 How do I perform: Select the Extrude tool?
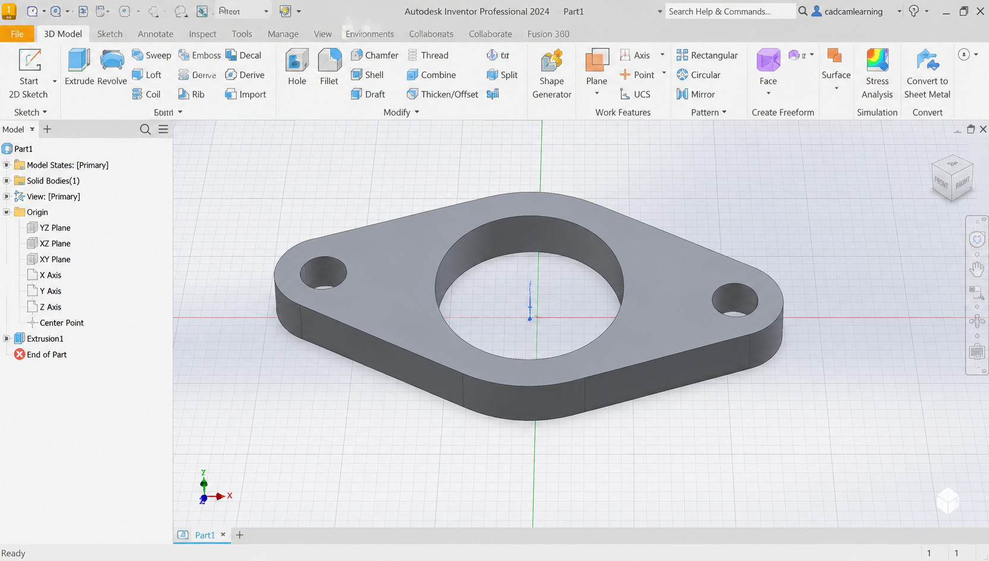point(79,66)
